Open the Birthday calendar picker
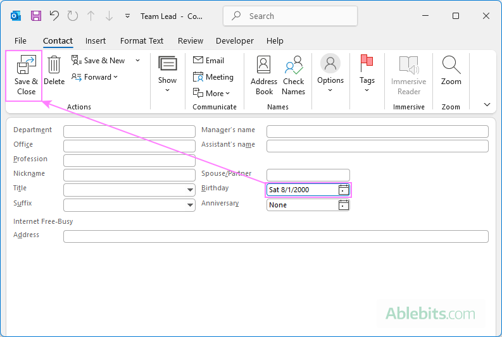The height and width of the screenshot is (337, 502). [x=344, y=190]
